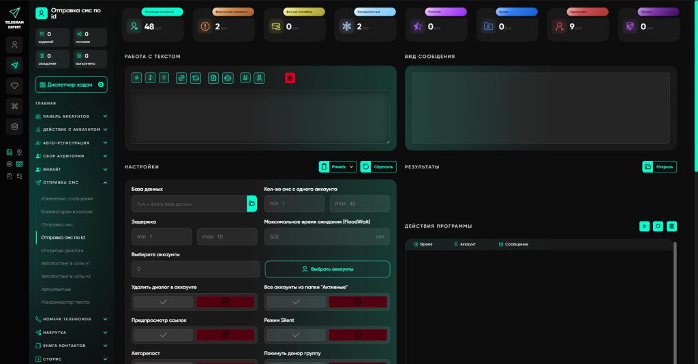
Task: Insert a link using the chain icon
Action: (181, 78)
